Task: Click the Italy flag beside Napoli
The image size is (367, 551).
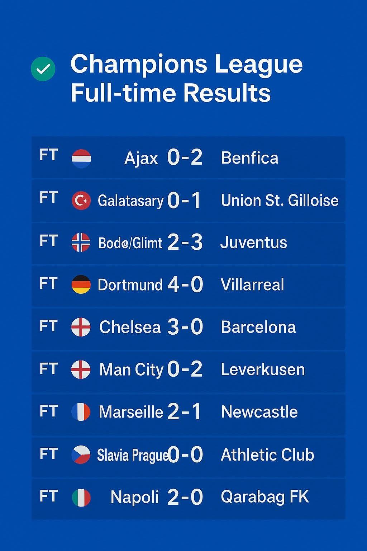Action: coord(81,497)
